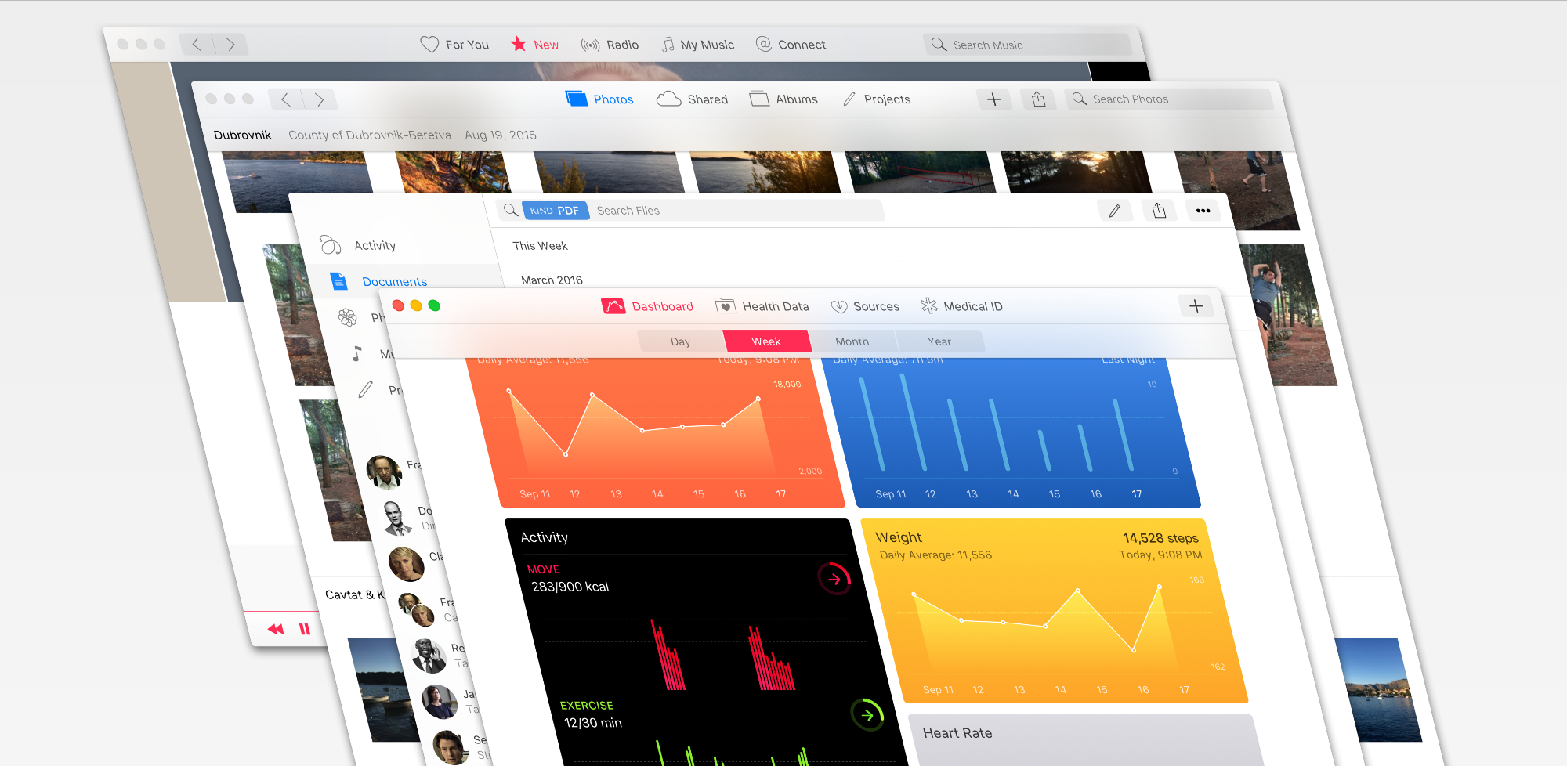Open the Dashboard tab in Health window
1567x766 pixels.
pyautogui.click(x=647, y=306)
